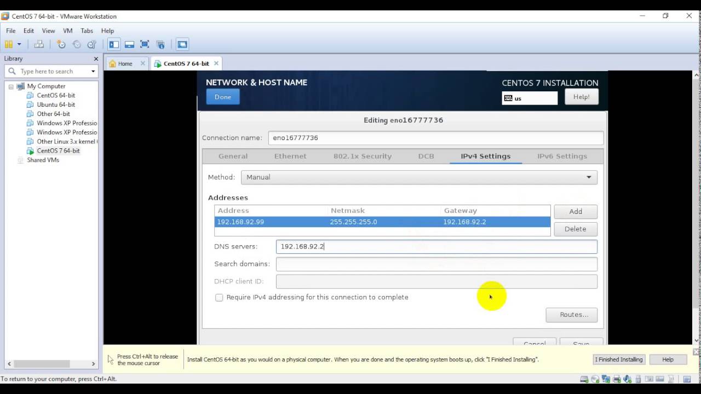
Task: Click the Delete address button
Action: pyautogui.click(x=576, y=229)
